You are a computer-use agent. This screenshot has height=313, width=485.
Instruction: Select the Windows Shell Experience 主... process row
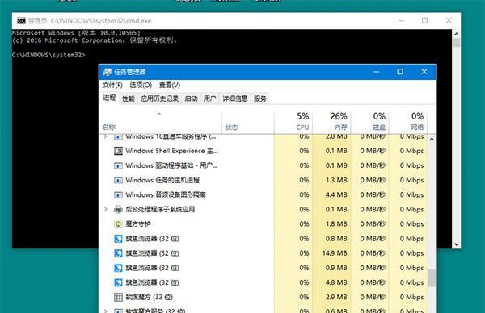coord(264,151)
